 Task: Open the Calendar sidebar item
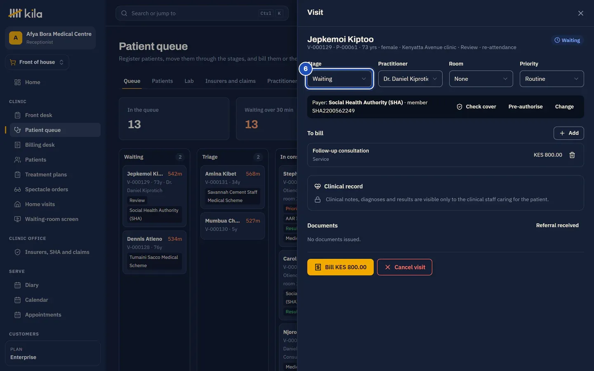tap(55, 300)
